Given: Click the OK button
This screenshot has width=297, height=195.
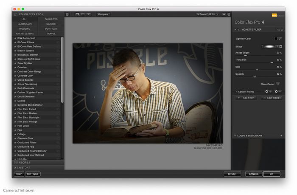Looking at the screenshot, I should [272, 174].
